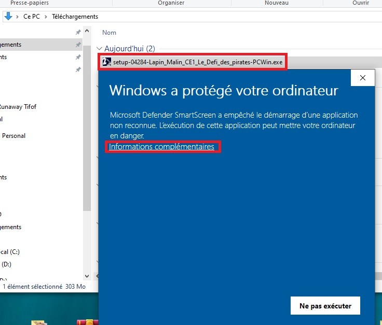382x325 pixels.
Task: Select the local disk (C:) in sidebar
Action: click(10, 252)
